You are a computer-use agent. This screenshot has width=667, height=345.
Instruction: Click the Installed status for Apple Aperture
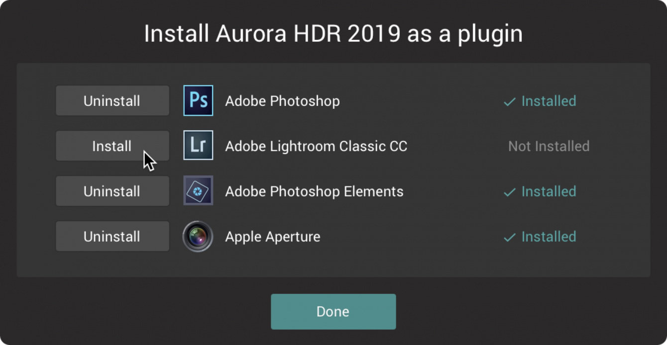tap(549, 237)
